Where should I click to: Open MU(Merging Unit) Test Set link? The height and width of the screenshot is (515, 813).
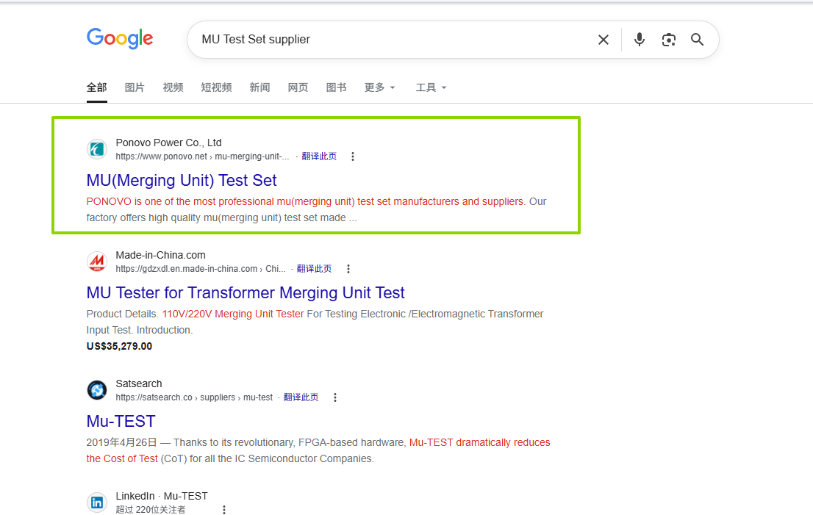coord(182,180)
